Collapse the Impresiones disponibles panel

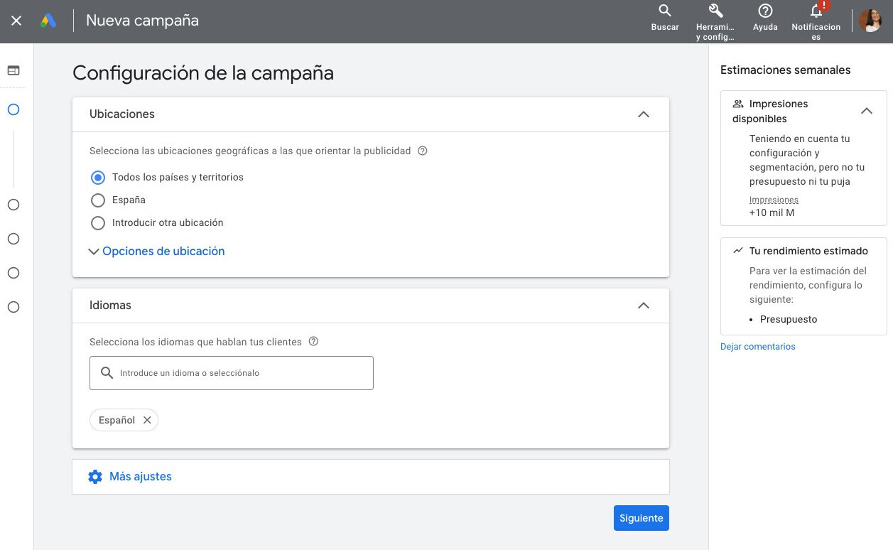tap(867, 111)
